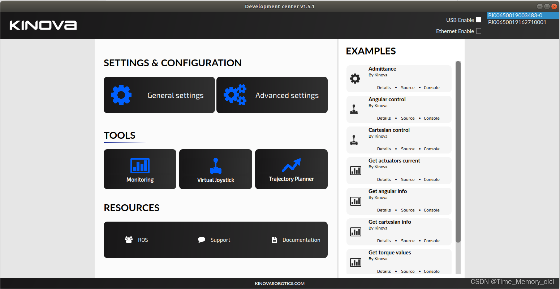Screen dimensions: 560x289
Task: Click the Cartesian control example title
Action: (389, 130)
